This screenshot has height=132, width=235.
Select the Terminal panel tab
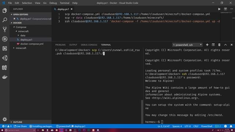106,45
